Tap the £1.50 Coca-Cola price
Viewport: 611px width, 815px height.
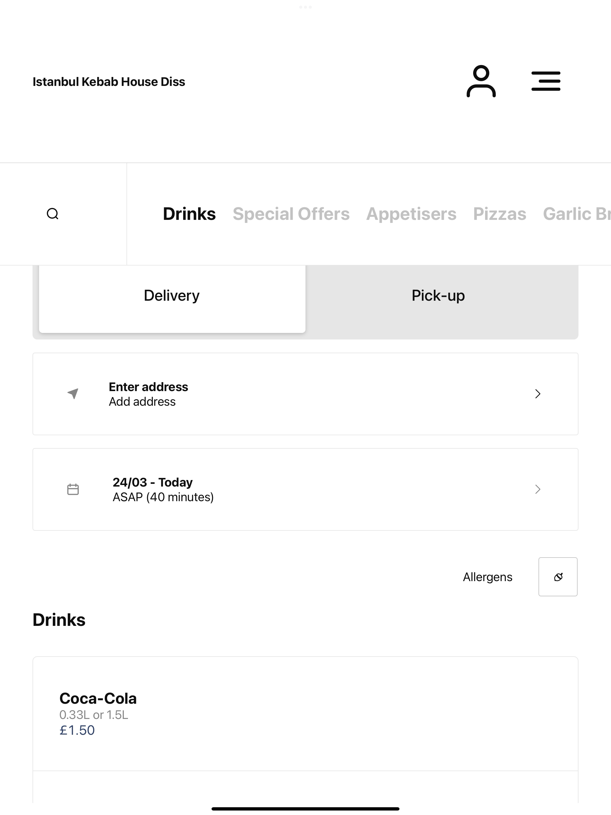click(x=77, y=730)
